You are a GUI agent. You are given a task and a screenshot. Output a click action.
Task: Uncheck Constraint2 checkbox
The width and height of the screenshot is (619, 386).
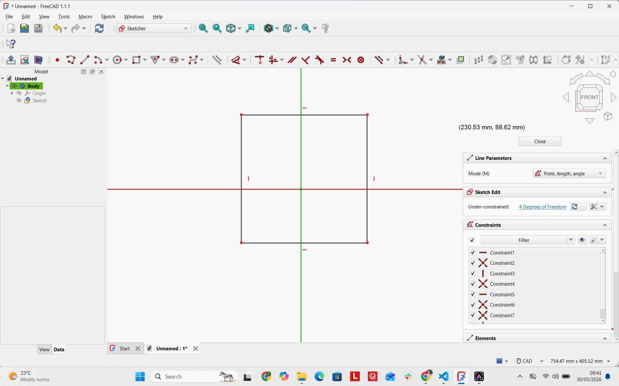(473, 263)
